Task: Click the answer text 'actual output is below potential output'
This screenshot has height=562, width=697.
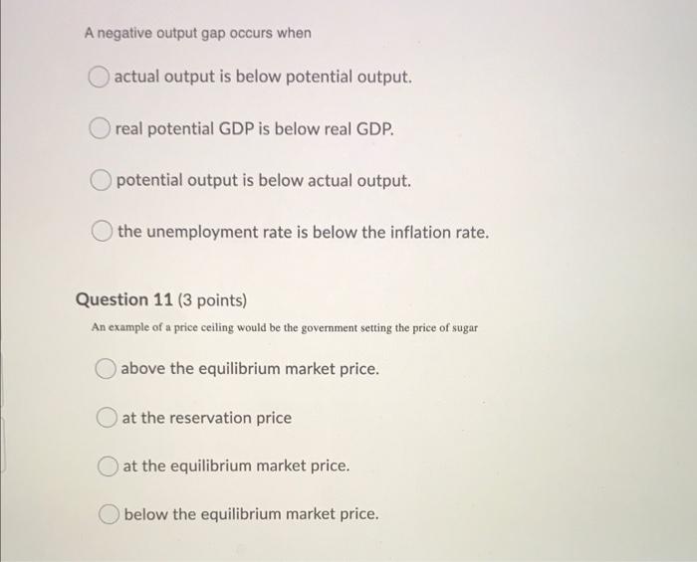Action: (x=263, y=78)
